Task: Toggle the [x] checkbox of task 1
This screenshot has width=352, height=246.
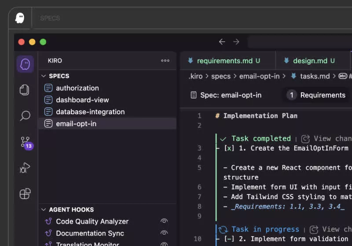Action: (229, 148)
